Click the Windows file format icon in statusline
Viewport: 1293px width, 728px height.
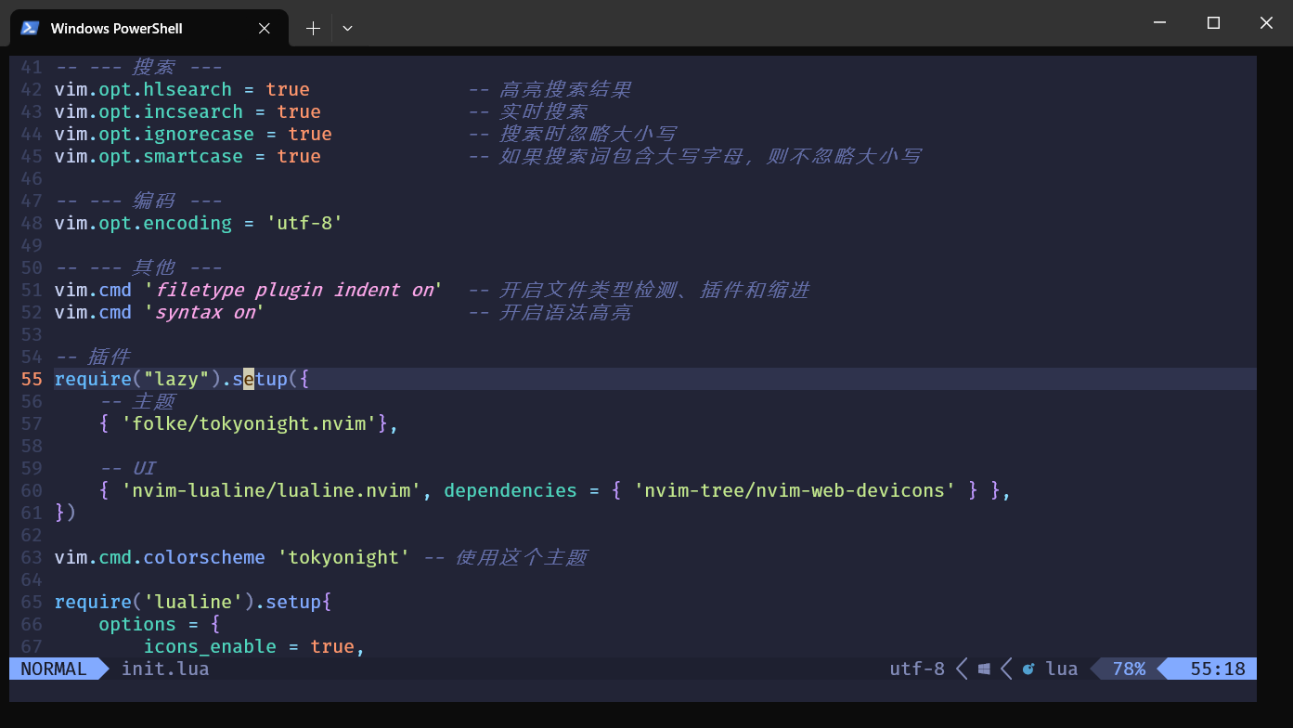click(x=984, y=669)
